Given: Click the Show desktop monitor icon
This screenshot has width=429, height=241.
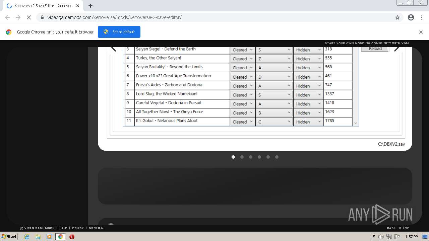Looking at the screenshot, I should point(425,237).
